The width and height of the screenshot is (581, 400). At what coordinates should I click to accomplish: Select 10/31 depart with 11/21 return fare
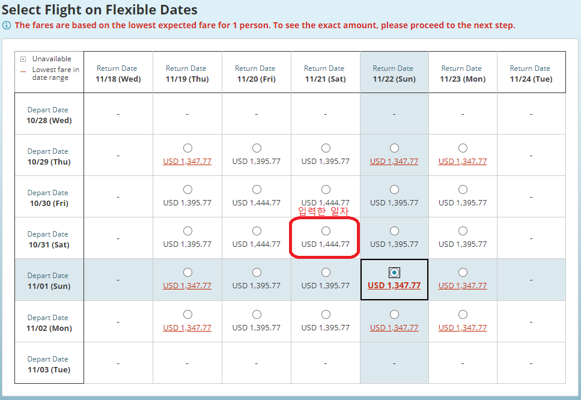click(326, 231)
